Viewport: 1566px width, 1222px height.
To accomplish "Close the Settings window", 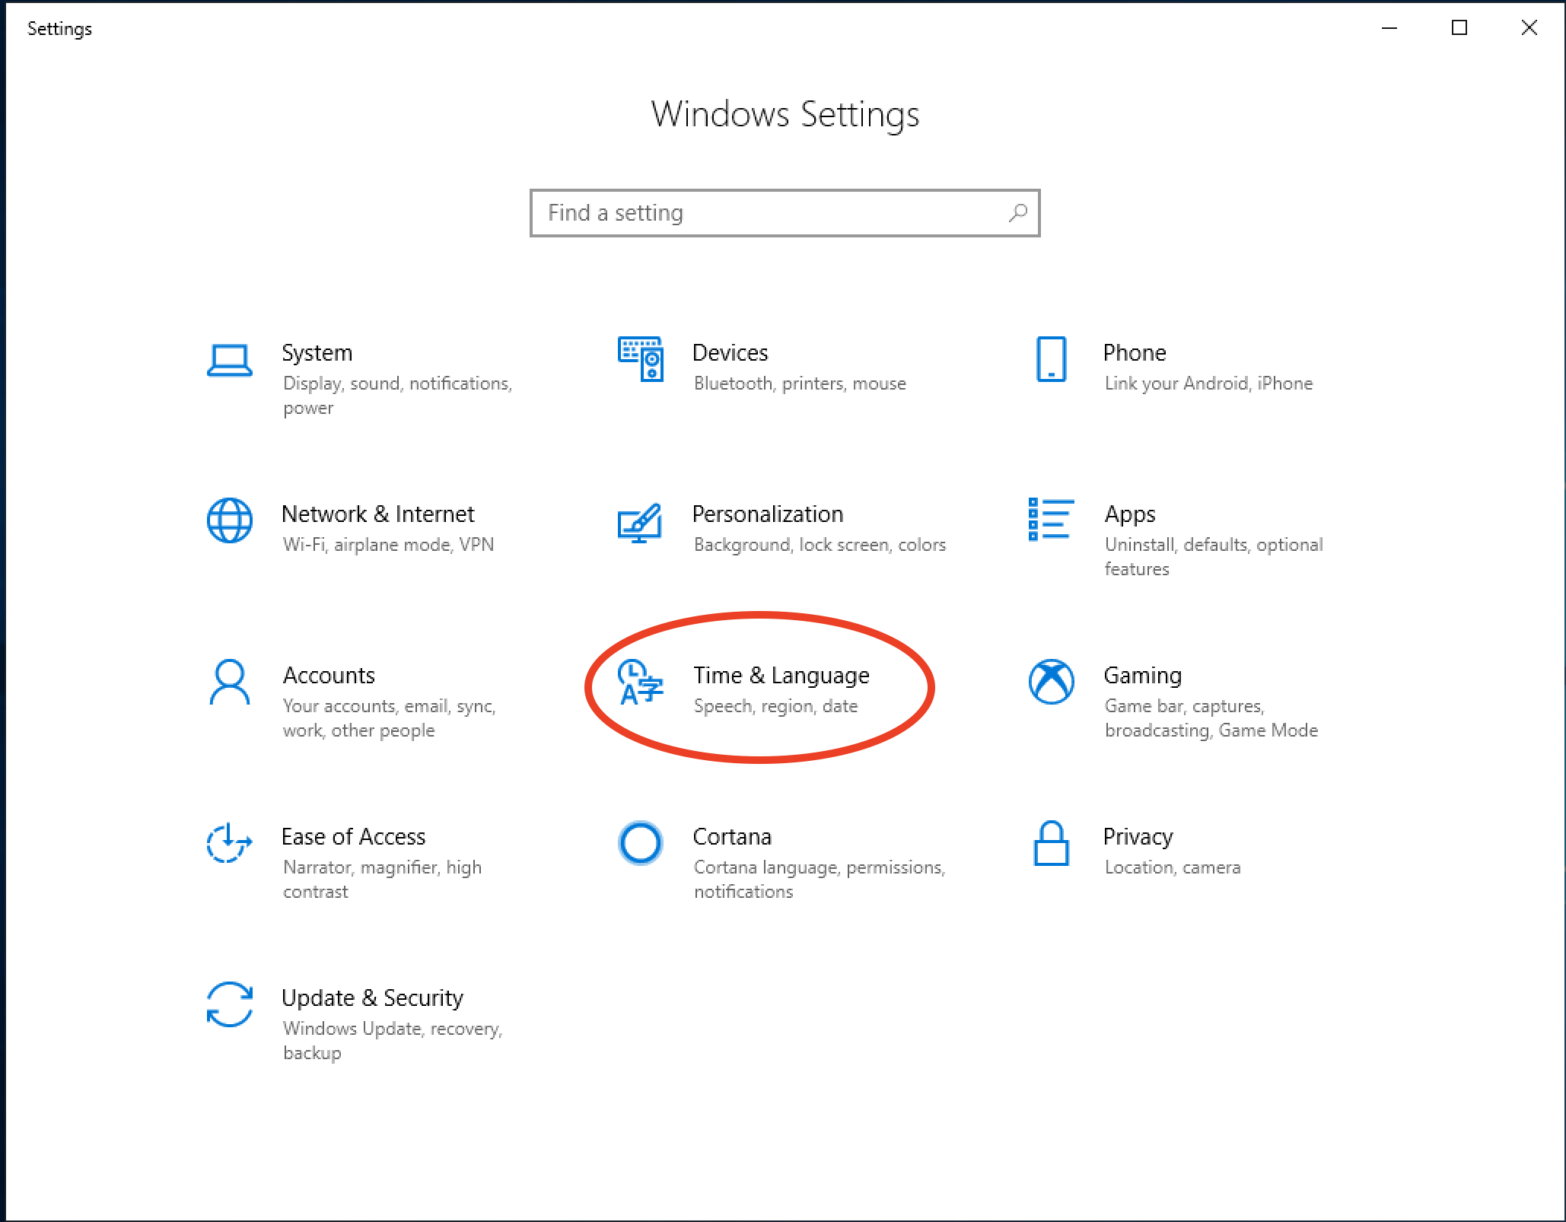I will [1529, 28].
